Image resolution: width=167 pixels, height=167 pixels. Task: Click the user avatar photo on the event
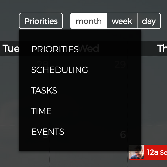tap(136, 152)
